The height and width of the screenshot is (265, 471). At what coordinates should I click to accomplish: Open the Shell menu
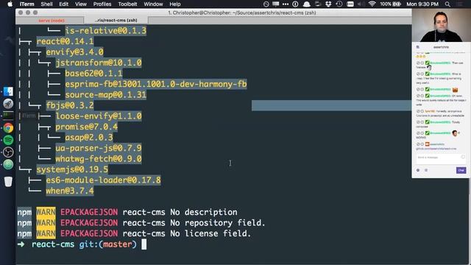pos(46,4)
